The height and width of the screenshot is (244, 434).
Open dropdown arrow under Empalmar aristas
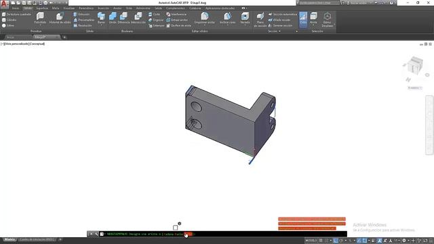pyautogui.click(x=205, y=25)
